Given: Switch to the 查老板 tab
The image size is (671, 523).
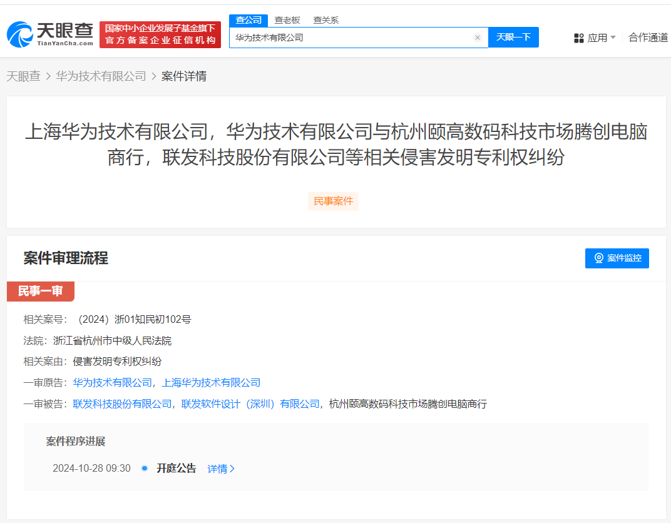Looking at the screenshot, I should click(x=287, y=20).
